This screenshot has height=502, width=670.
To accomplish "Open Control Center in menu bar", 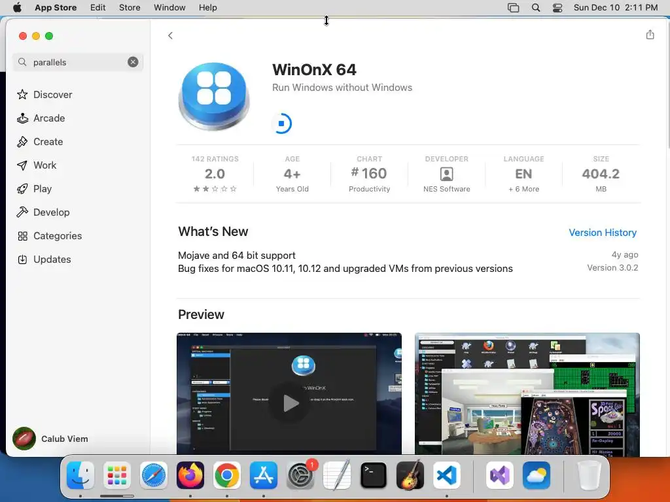I will (557, 8).
